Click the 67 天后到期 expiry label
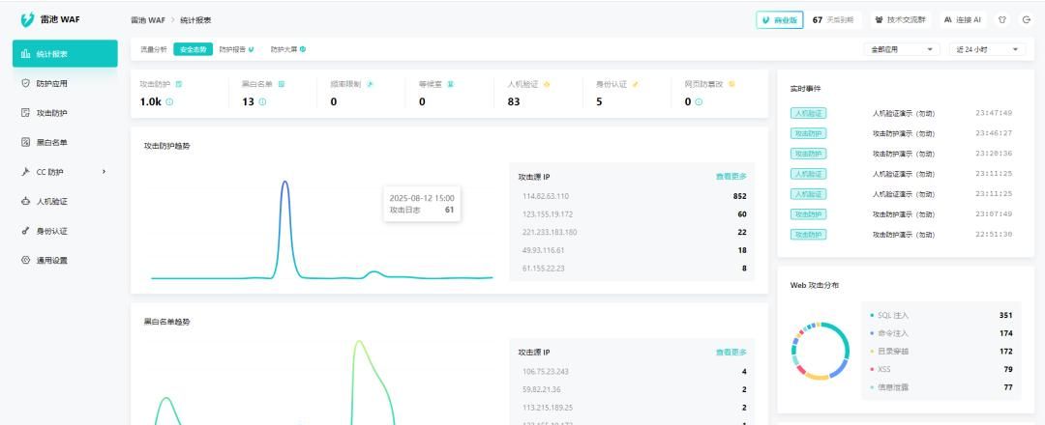1045x425 pixels. pyautogui.click(x=833, y=20)
